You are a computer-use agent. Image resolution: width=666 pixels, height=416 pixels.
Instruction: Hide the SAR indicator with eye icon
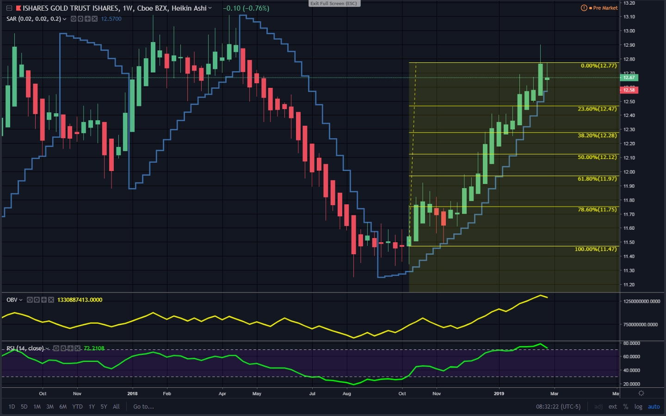[74, 19]
